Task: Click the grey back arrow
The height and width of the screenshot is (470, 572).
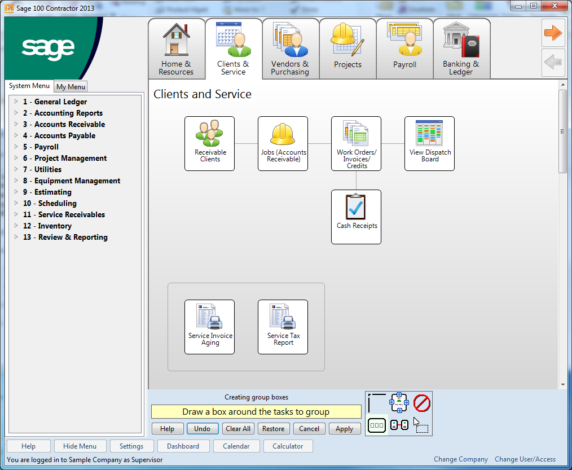Action: [553, 63]
